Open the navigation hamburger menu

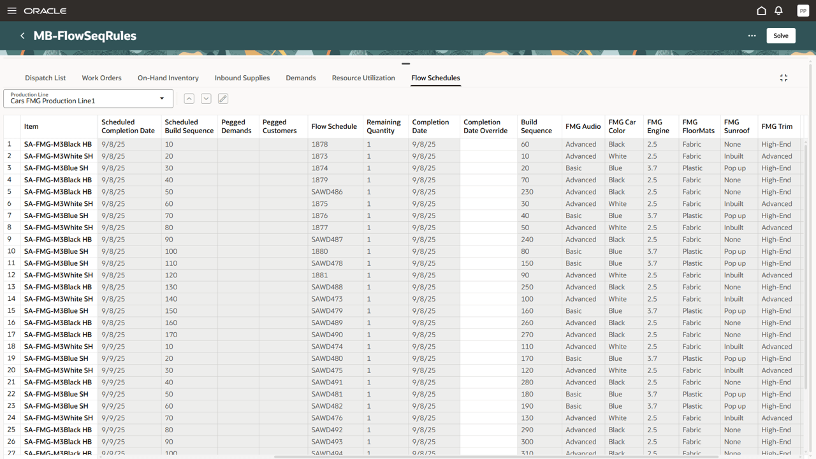click(11, 10)
